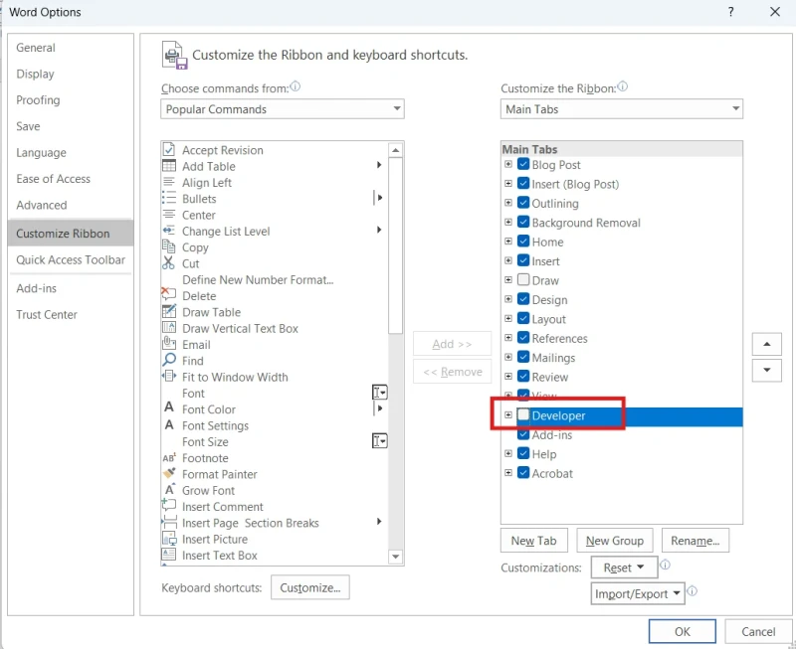The image size is (796, 649).
Task: Uncheck the Outlining tab checkbox
Action: pyautogui.click(x=523, y=203)
